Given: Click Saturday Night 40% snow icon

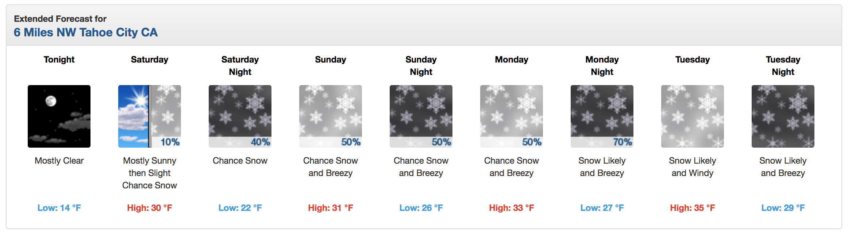Looking at the screenshot, I should click(240, 116).
